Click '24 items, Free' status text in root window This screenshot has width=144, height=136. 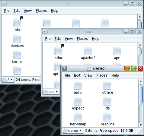(x=28, y=80)
